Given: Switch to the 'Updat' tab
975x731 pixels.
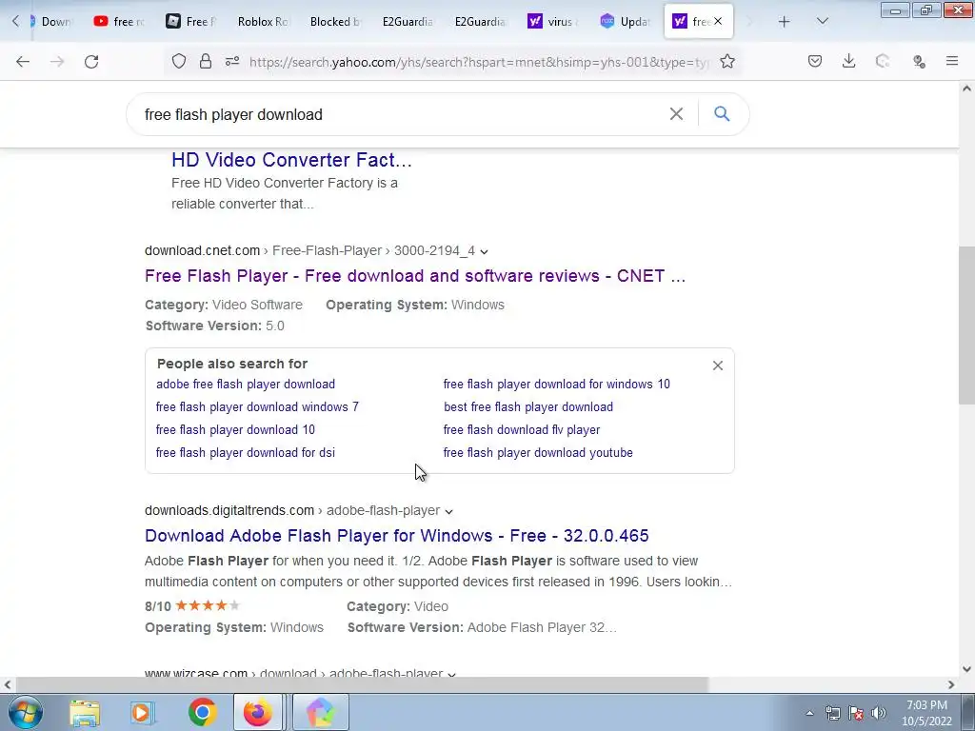Looking at the screenshot, I should [625, 21].
